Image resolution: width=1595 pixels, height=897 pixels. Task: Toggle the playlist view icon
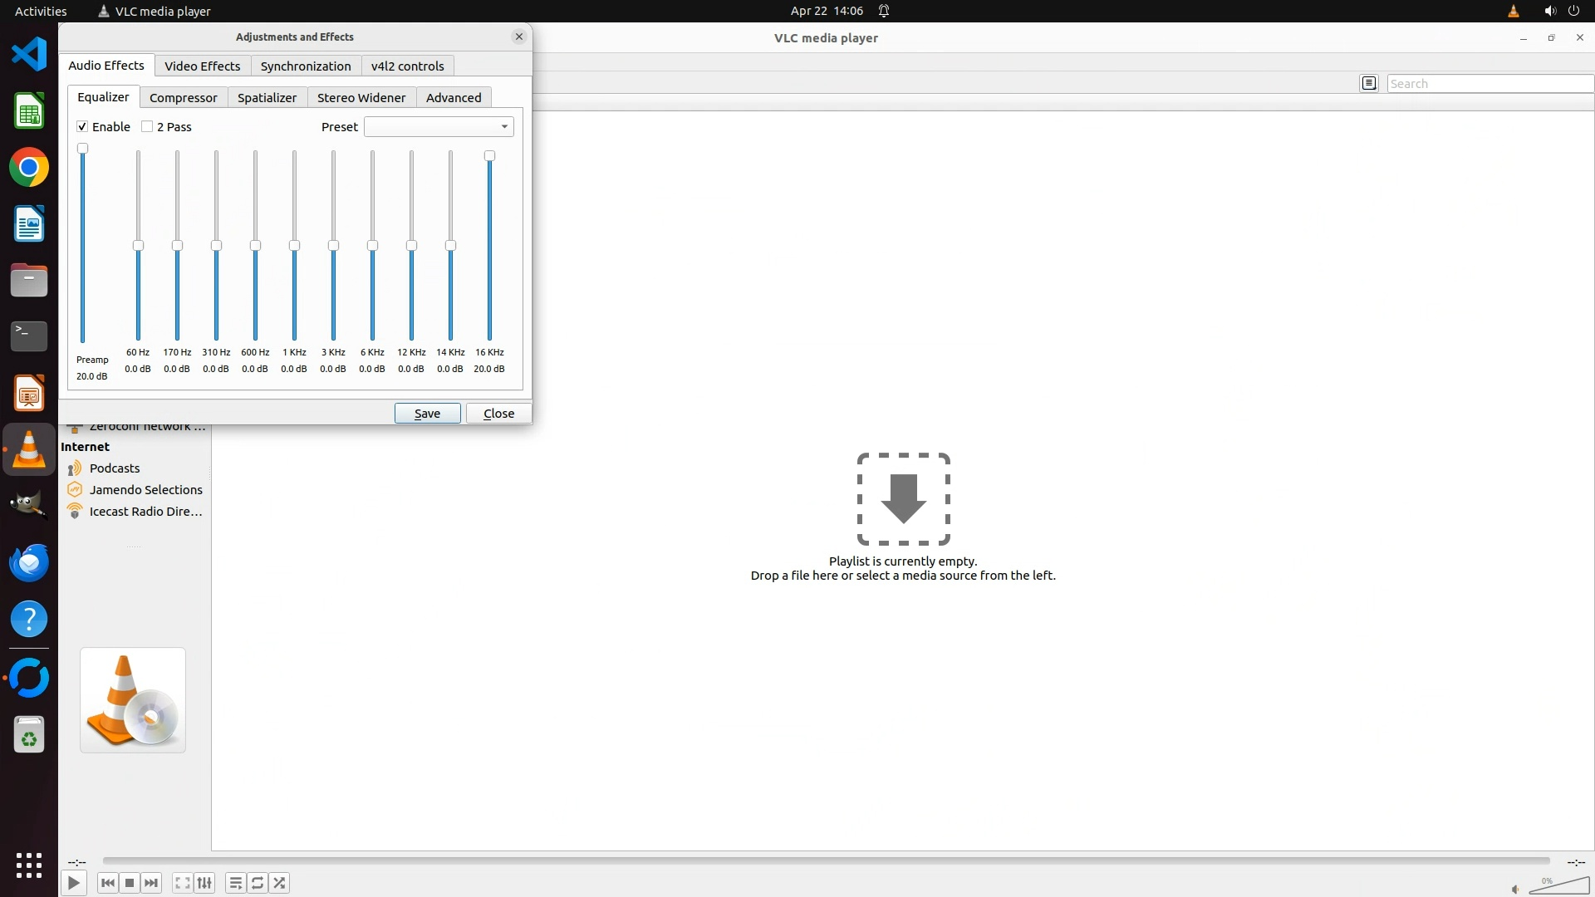tap(236, 883)
